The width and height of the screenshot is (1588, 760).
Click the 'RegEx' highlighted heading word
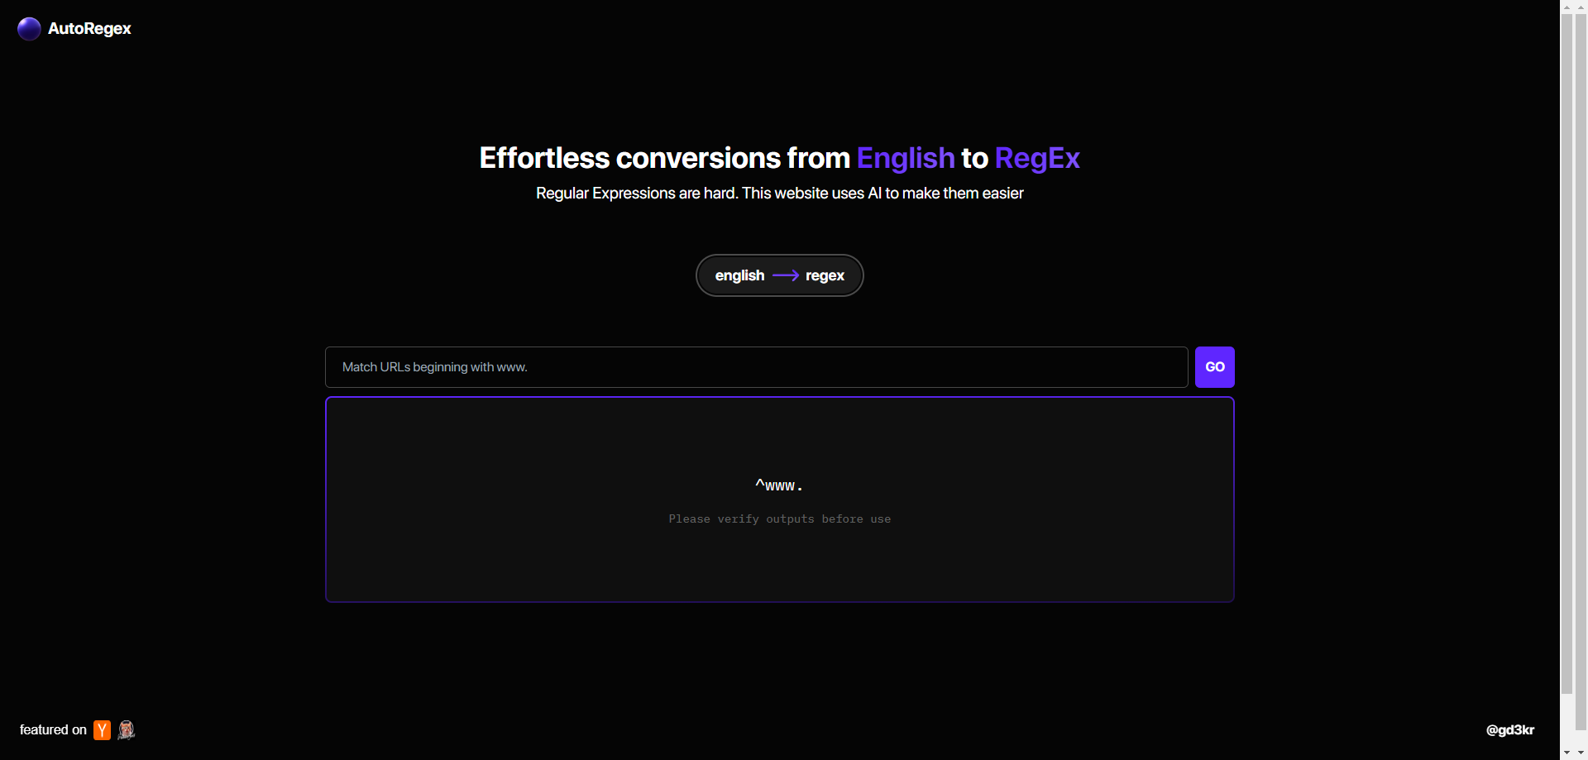[1037, 158]
